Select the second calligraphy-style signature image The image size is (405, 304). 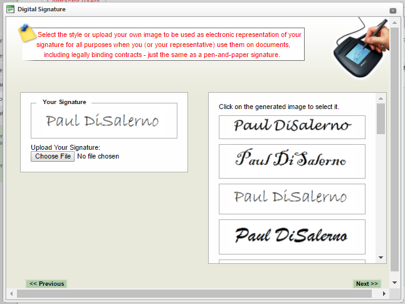pos(292,160)
